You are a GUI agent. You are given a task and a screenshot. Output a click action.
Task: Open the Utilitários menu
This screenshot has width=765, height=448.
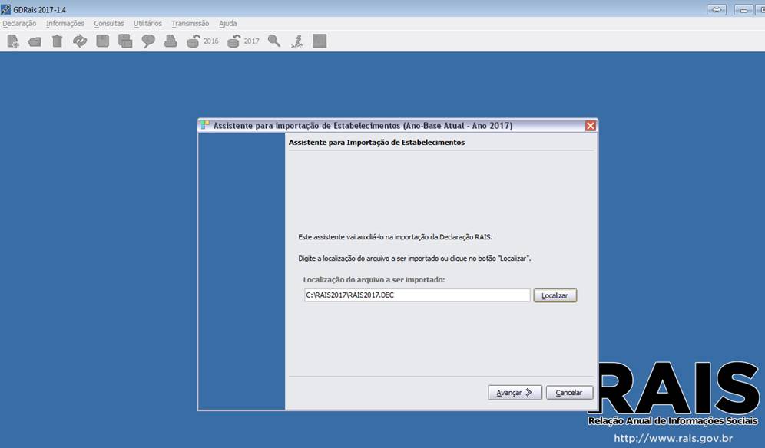click(147, 24)
